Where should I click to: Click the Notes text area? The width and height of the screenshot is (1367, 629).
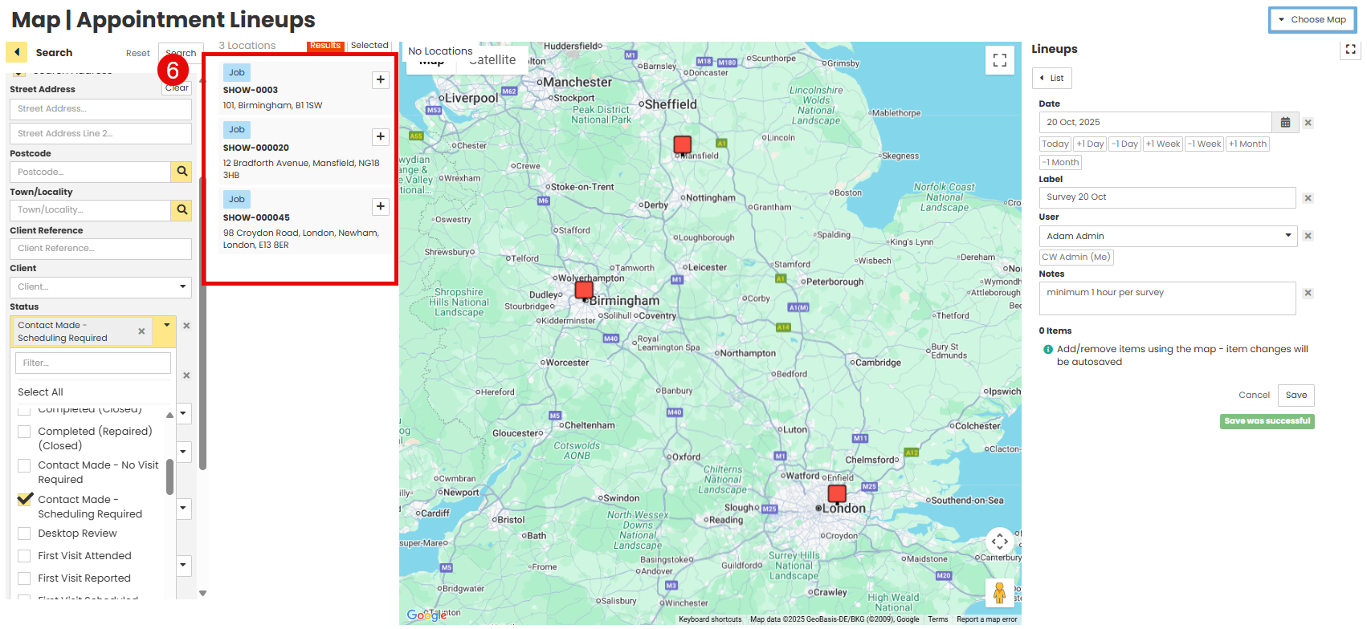[1167, 298]
